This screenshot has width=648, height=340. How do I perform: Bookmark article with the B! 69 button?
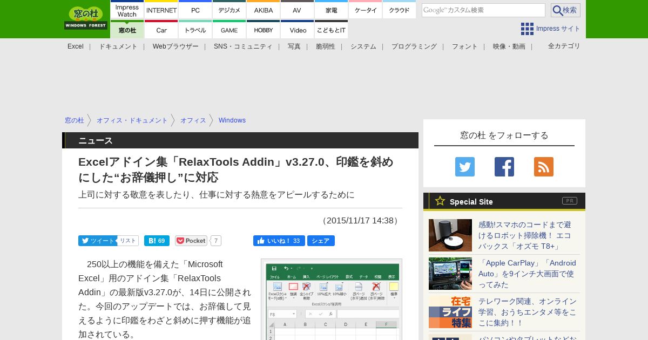[157, 241]
